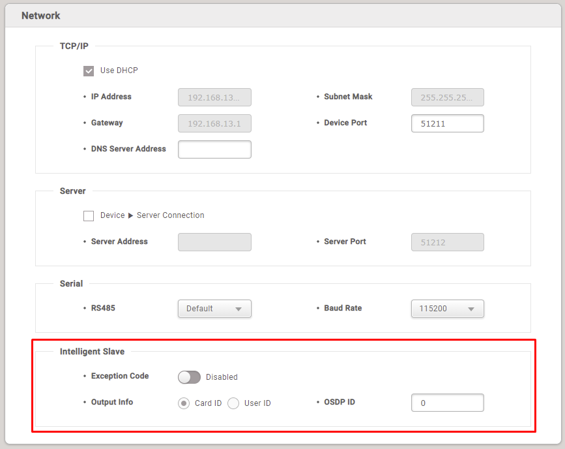Click the Serial section title
The height and width of the screenshot is (449, 565).
coord(71,284)
